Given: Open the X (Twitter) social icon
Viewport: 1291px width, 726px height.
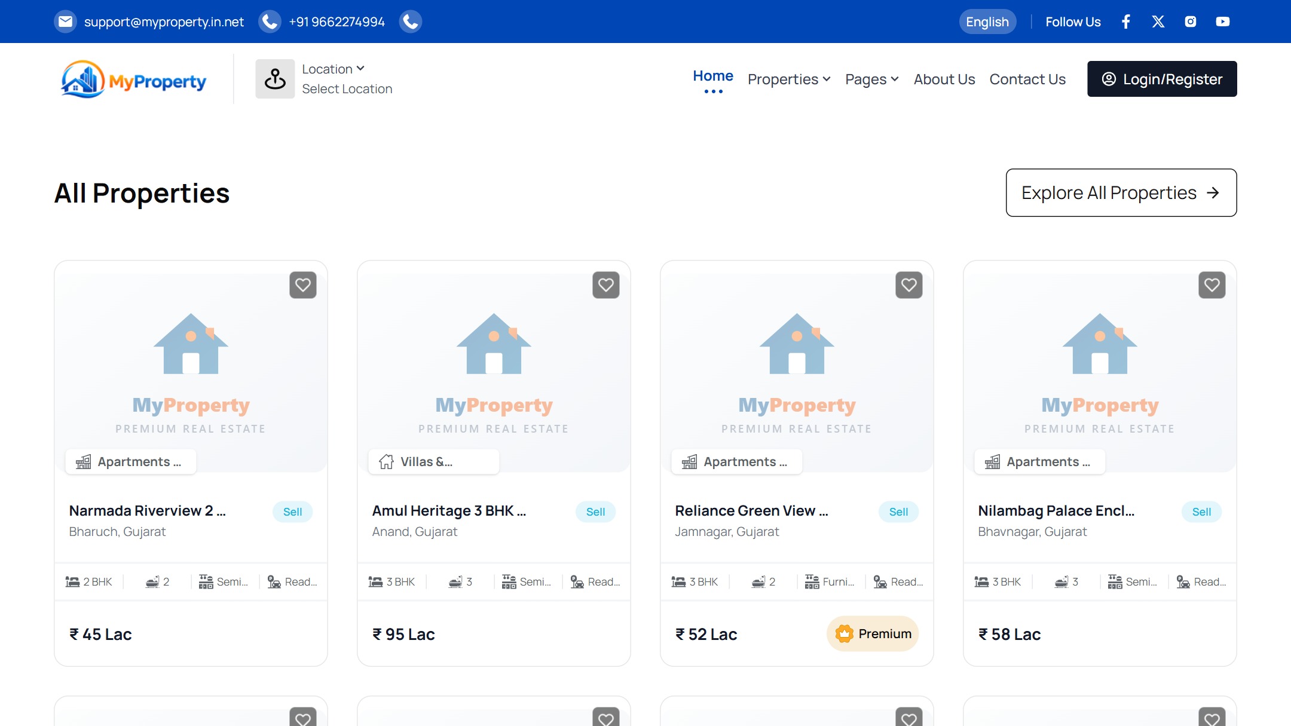Looking at the screenshot, I should [x=1158, y=22].
